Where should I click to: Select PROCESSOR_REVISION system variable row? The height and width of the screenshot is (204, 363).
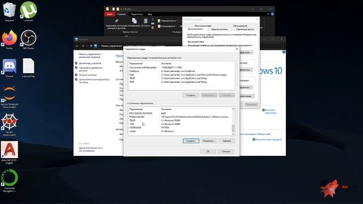click(x=180, y=113)
